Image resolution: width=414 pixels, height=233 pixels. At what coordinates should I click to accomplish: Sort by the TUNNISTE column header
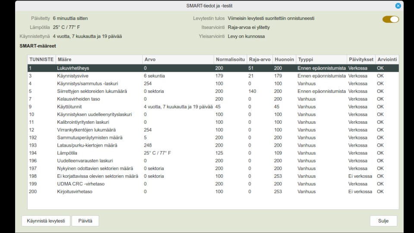[x=41, y=60]
